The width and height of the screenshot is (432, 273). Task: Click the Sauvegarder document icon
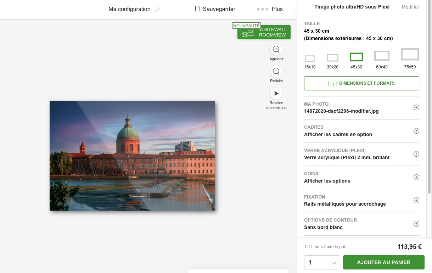pos(198,9)
